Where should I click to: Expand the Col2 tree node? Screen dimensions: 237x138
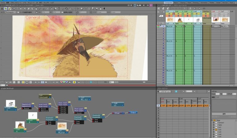[214, 130]
